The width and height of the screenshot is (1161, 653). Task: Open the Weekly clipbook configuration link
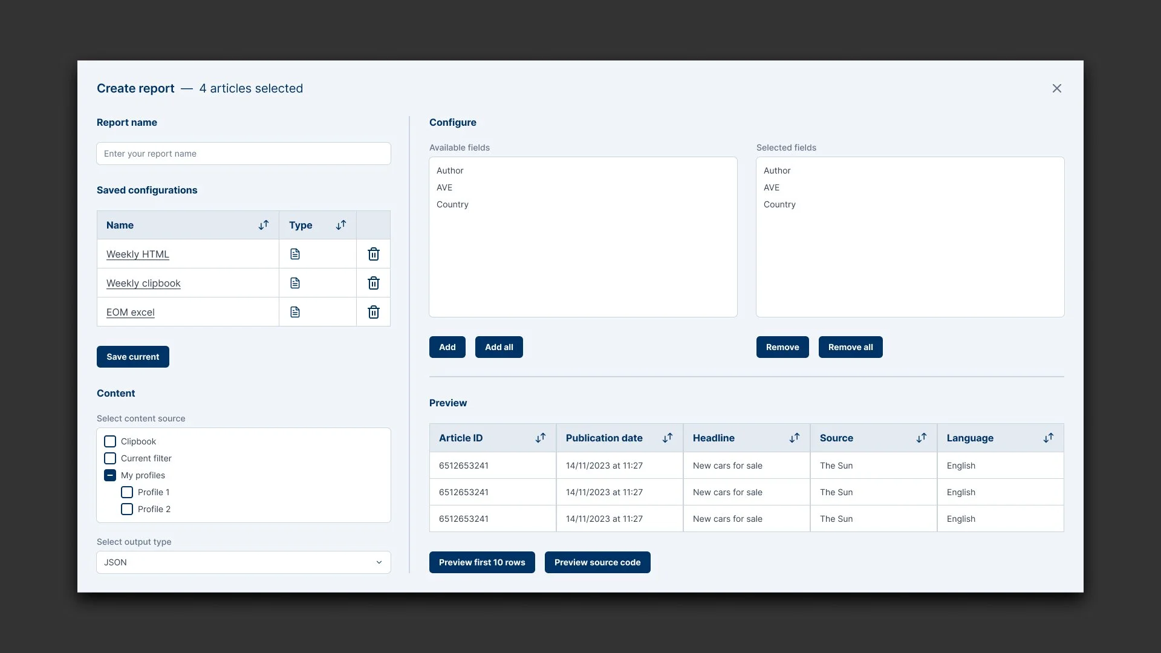click(x=143, y=283)
